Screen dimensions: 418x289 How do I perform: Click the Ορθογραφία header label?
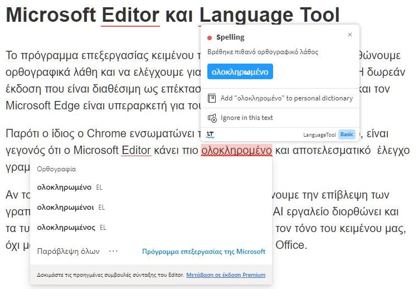tap(56, 169)
